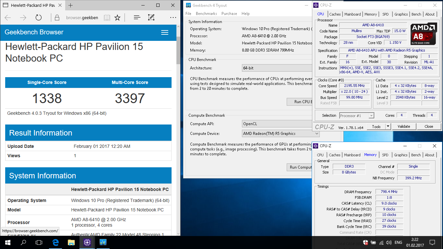Switch to Mainboard tab in top CPU-Z
This screenshot has height=249, width=443.
pyautogui.click(x=353, y=14)
